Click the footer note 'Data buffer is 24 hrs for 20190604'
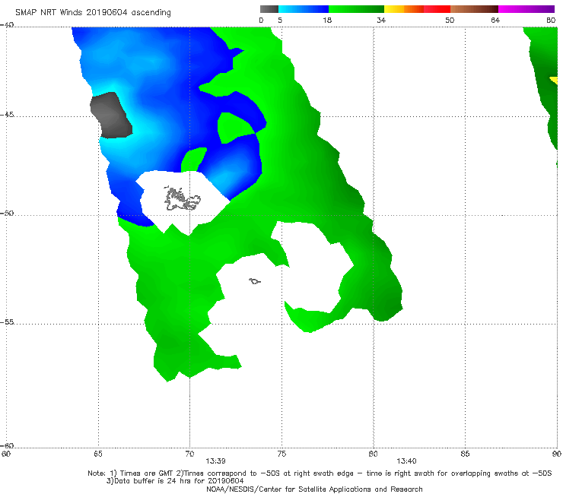The image size is (563, 494). (x=175, y=481)
